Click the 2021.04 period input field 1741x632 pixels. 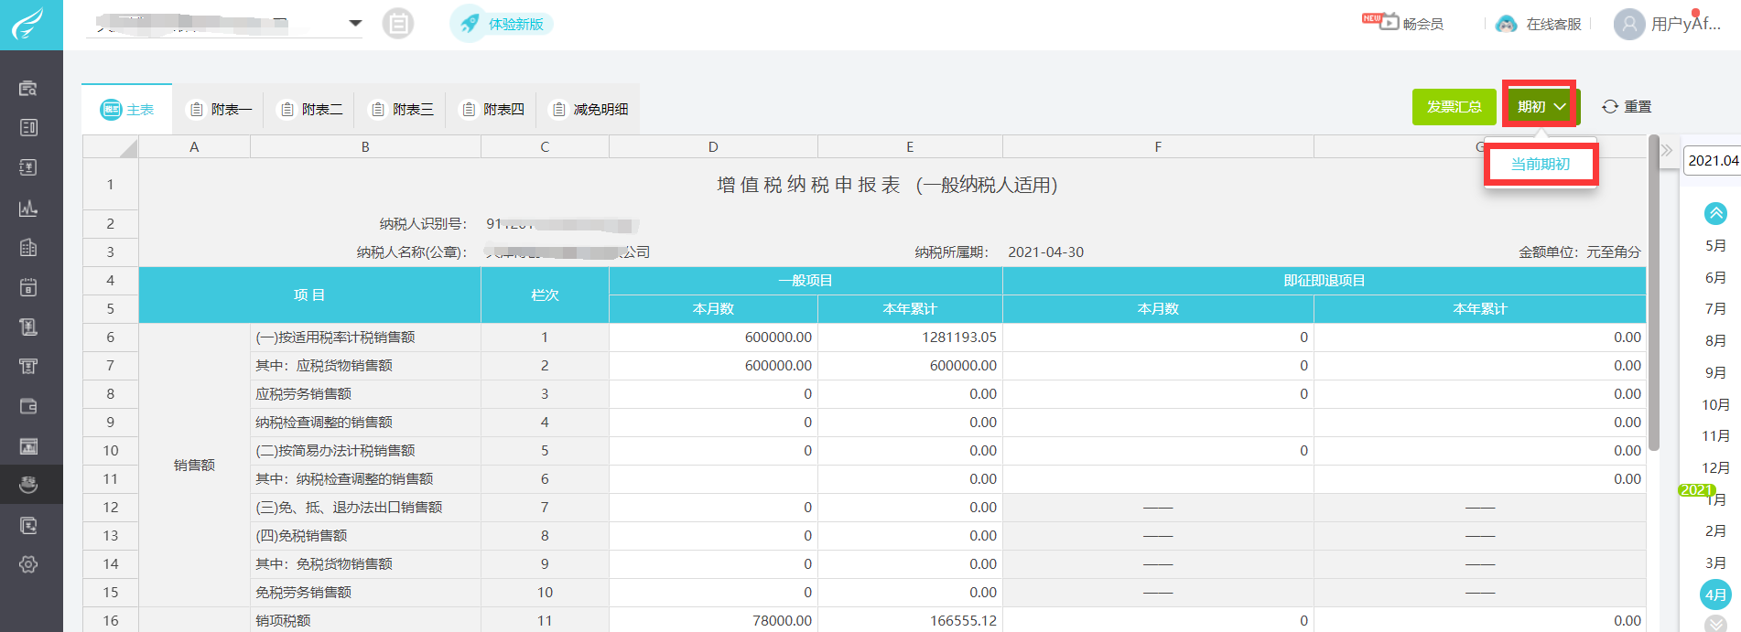1711,161
